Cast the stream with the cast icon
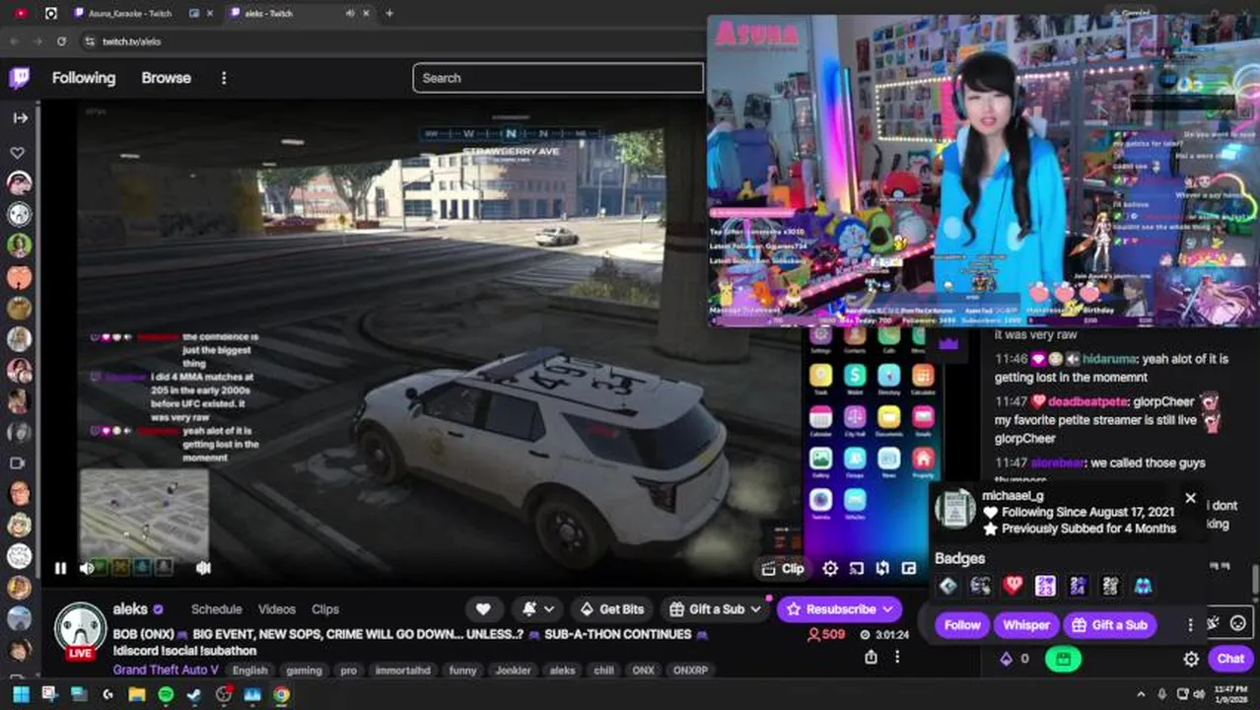This screenshot has height=710, width=1260. click(856, 568)
